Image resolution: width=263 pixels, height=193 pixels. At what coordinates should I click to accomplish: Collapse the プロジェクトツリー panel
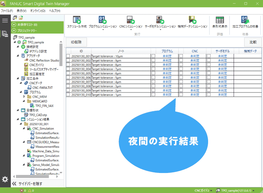(14, 31)
